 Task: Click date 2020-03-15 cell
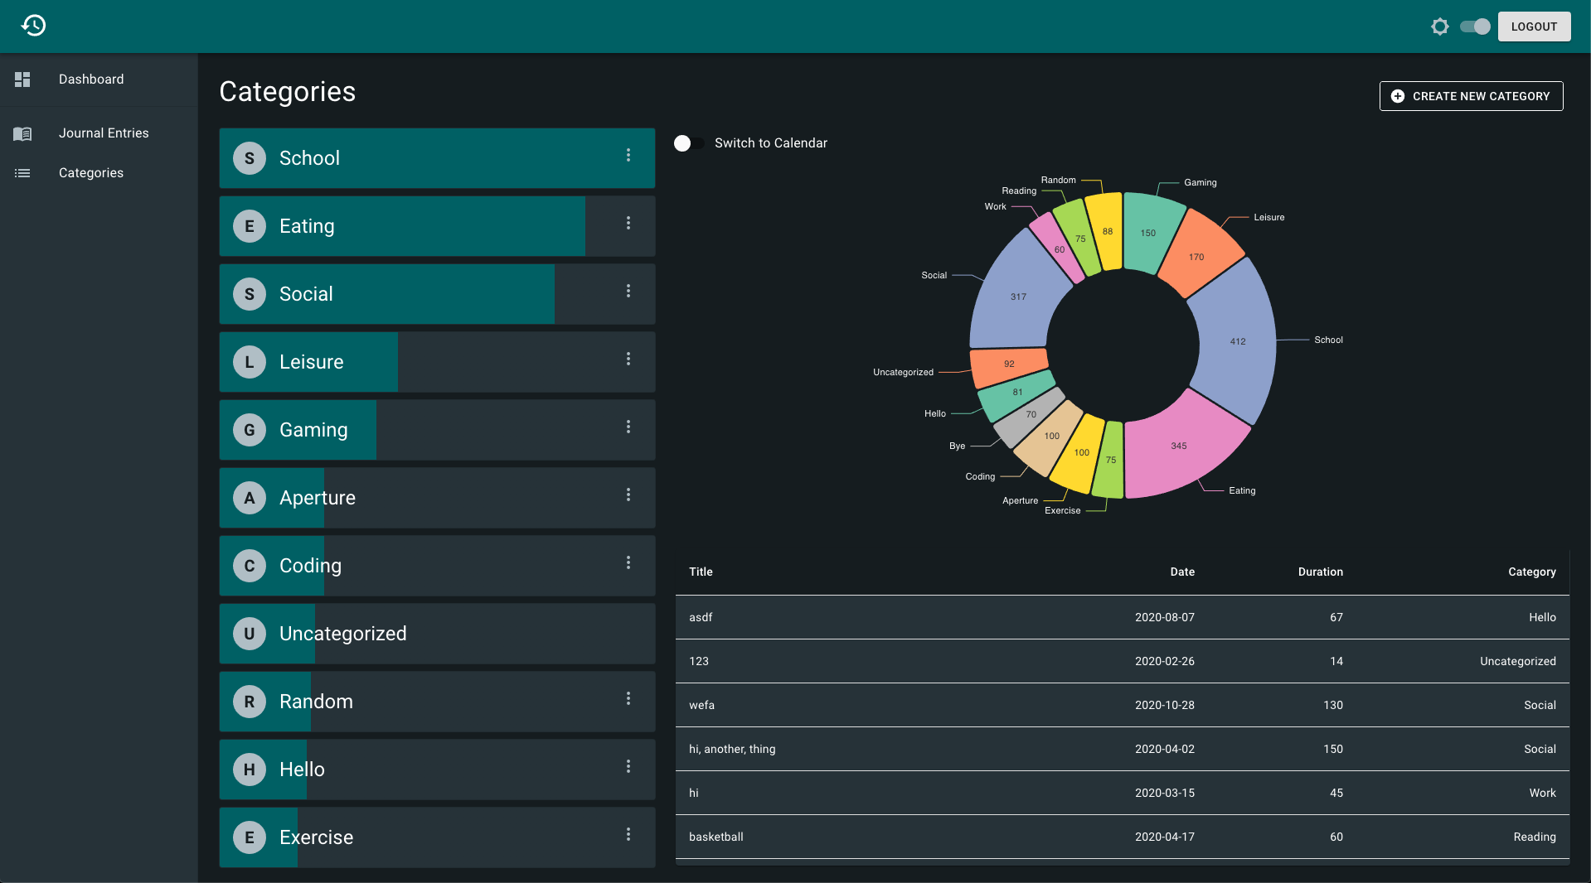coord(1165,793)
